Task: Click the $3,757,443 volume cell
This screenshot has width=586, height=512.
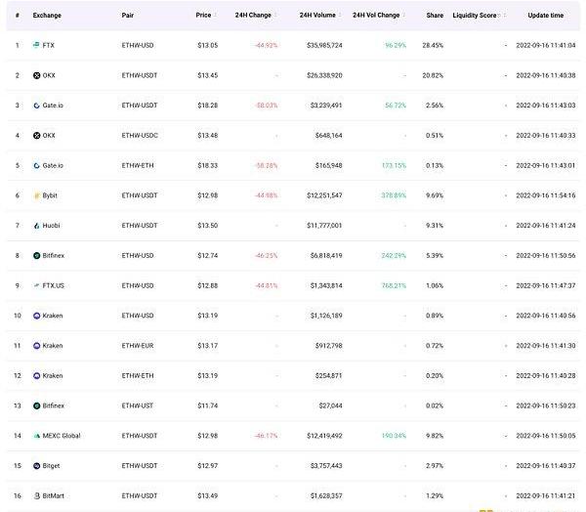Action: pos(326,466)
